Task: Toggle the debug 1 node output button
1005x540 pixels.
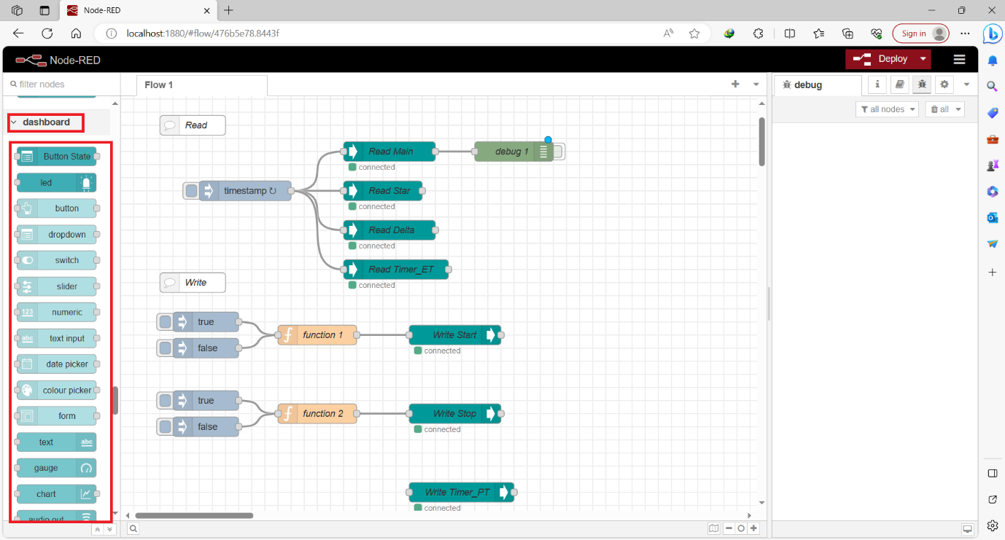Action: [x=559, y=152]
